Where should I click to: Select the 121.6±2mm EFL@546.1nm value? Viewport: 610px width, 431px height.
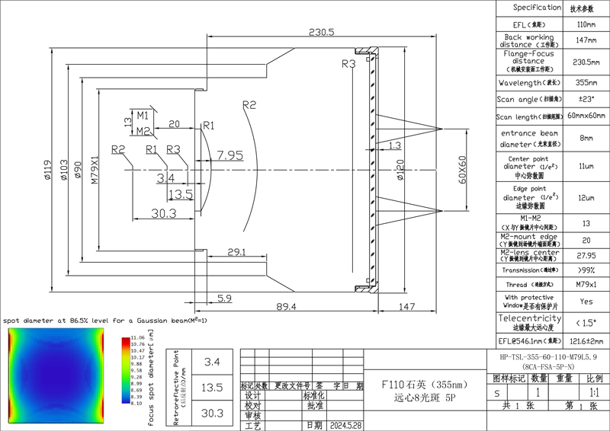coord(585,342)
